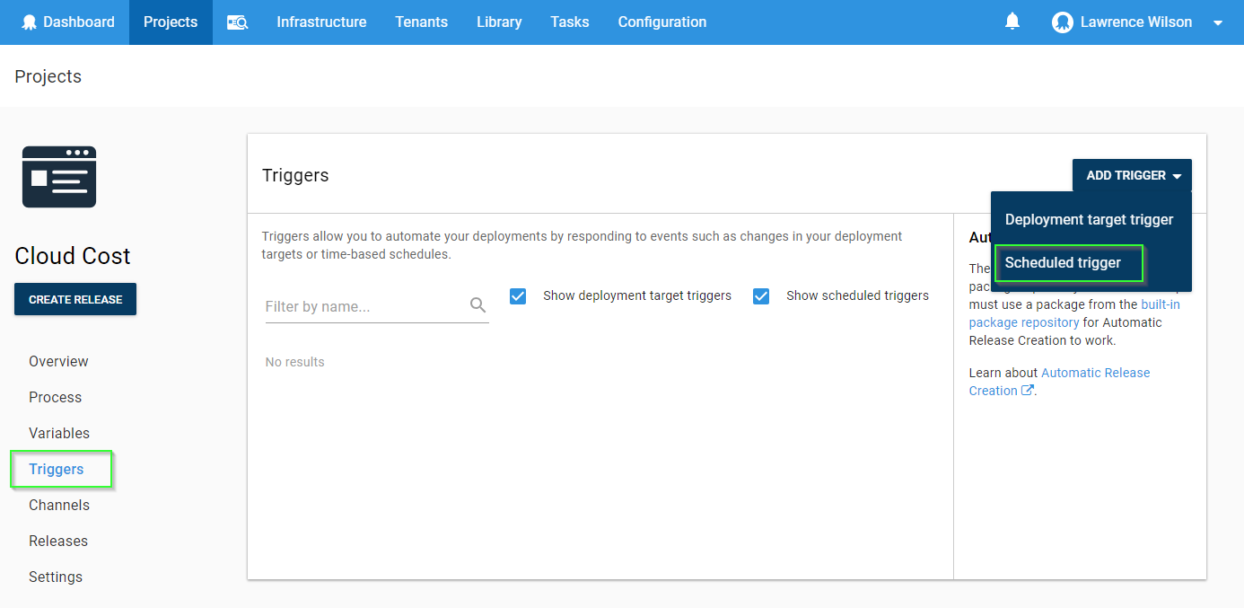The height and width of the screenshot is (608, 1244).
Task: Click the Cloud Cost project logo
Action: [x=59, y=177]
